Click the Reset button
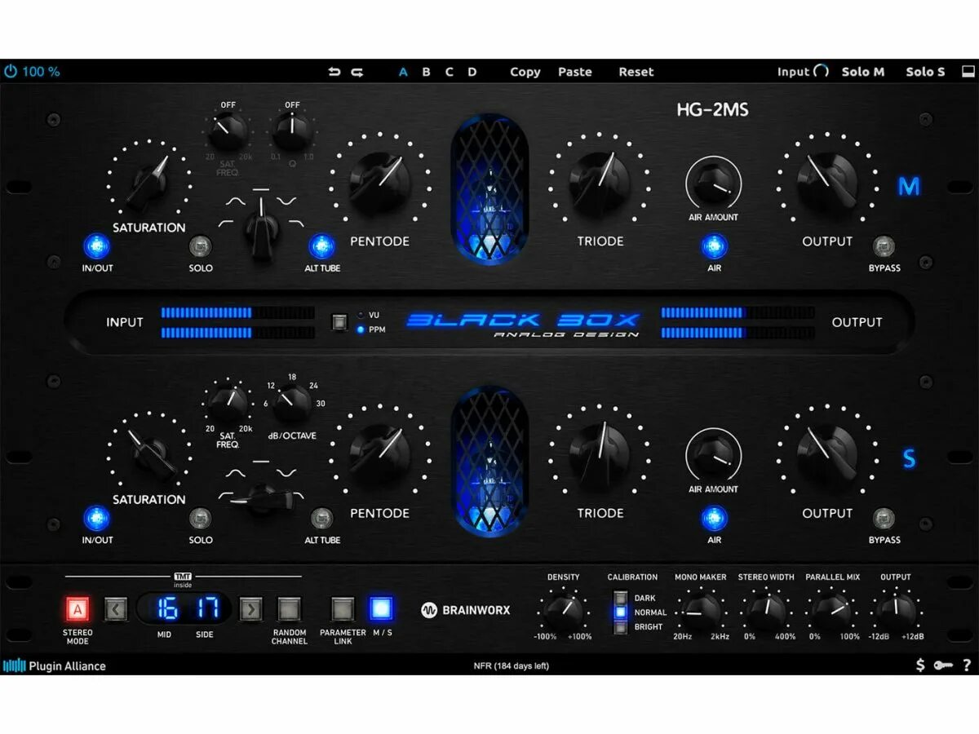The height and width of the screenshot is (734, 979). [x=636, y=72]
